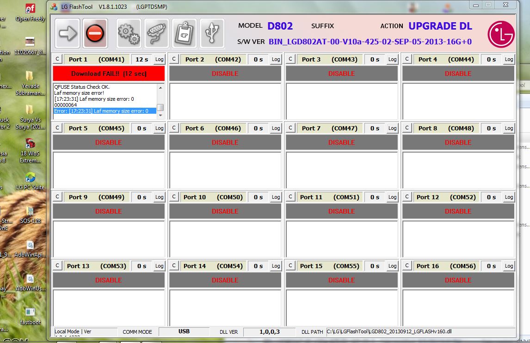Open the 18 WoS Extreme desktop shortcut
This screenshot has width=530, height=343.
tap(30, 151)
